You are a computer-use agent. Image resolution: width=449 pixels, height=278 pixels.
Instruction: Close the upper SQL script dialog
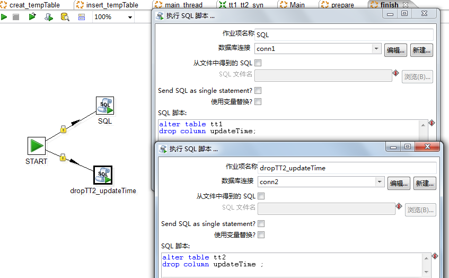[425, 13]
